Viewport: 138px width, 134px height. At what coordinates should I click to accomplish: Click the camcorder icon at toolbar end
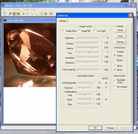coord(51,14)
